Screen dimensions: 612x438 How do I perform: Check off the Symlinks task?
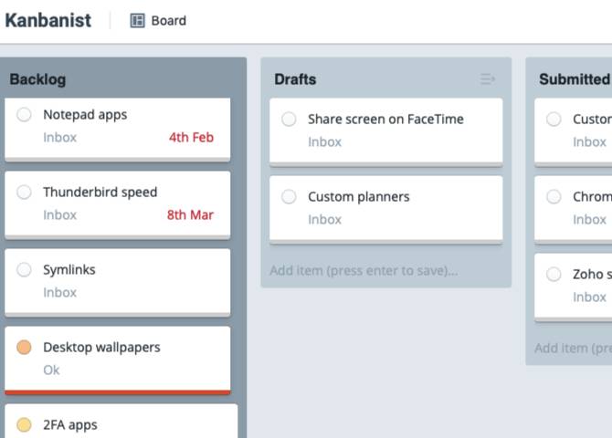[x=25, y=270]
